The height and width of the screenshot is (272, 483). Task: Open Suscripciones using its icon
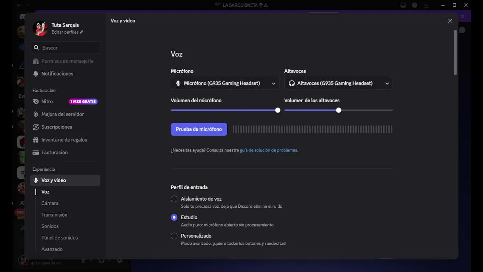click(36, 127)
